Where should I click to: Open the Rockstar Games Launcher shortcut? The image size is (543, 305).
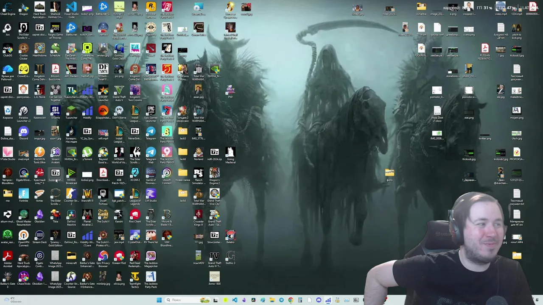pyautogui.click(x=151, y=7)
